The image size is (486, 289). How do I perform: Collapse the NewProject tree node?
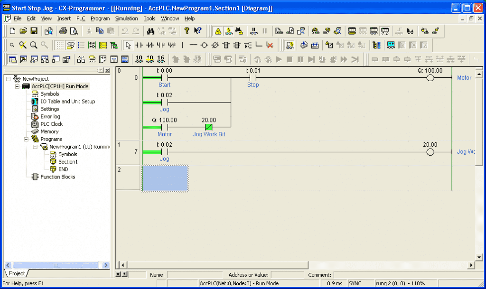pos(8,79)
